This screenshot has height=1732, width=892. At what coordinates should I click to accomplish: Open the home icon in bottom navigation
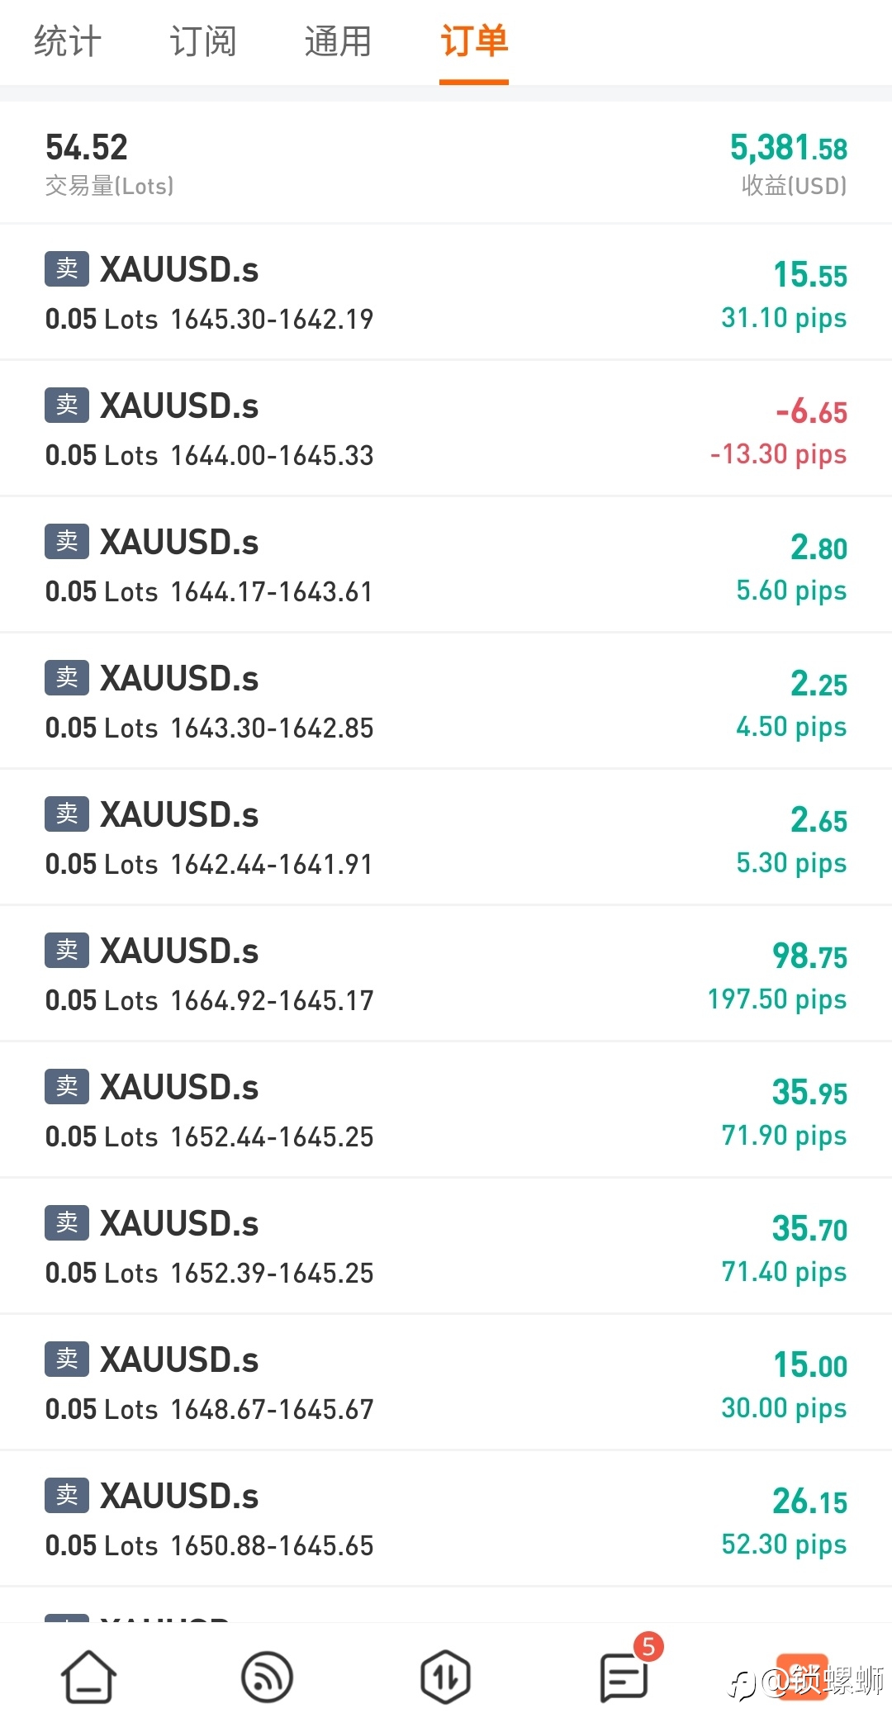pyautogui.click(x=89, y=1677)
